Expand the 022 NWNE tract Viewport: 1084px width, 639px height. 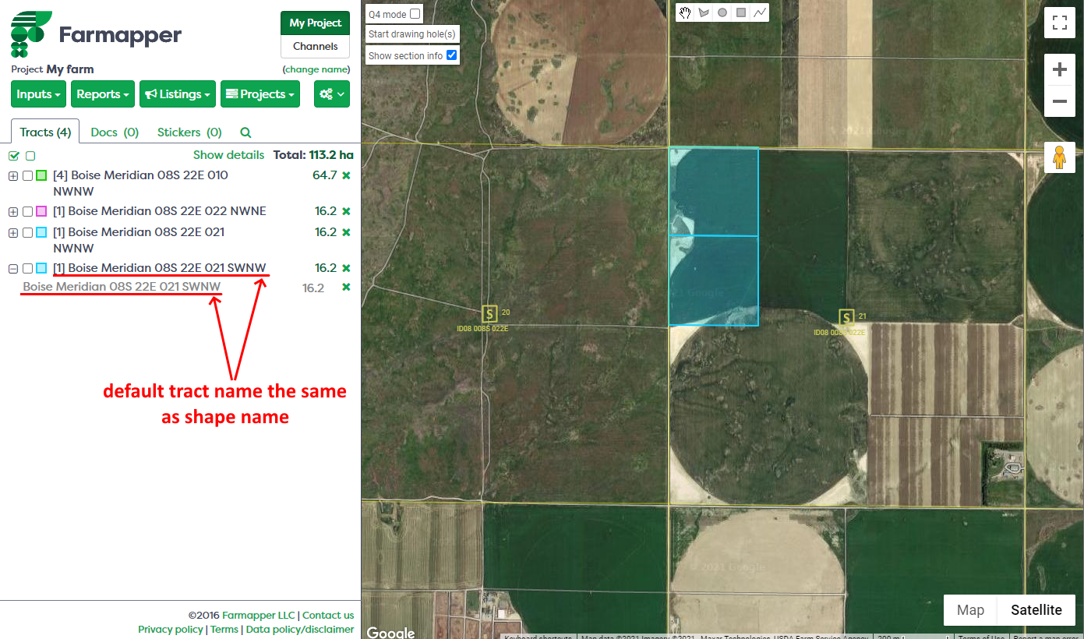[13, 212]
